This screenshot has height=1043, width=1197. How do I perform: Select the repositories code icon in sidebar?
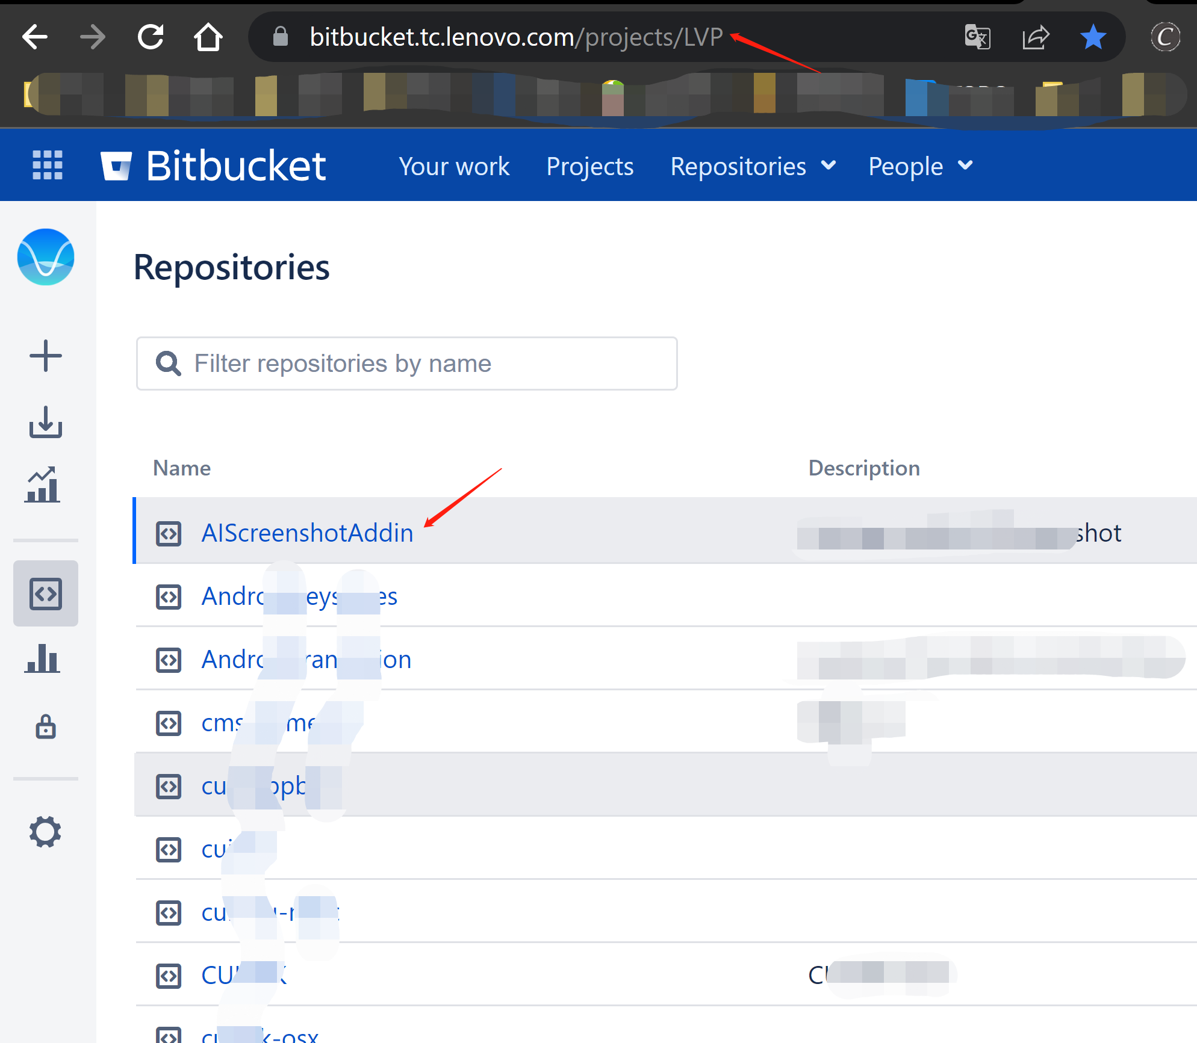coord(46,593)
